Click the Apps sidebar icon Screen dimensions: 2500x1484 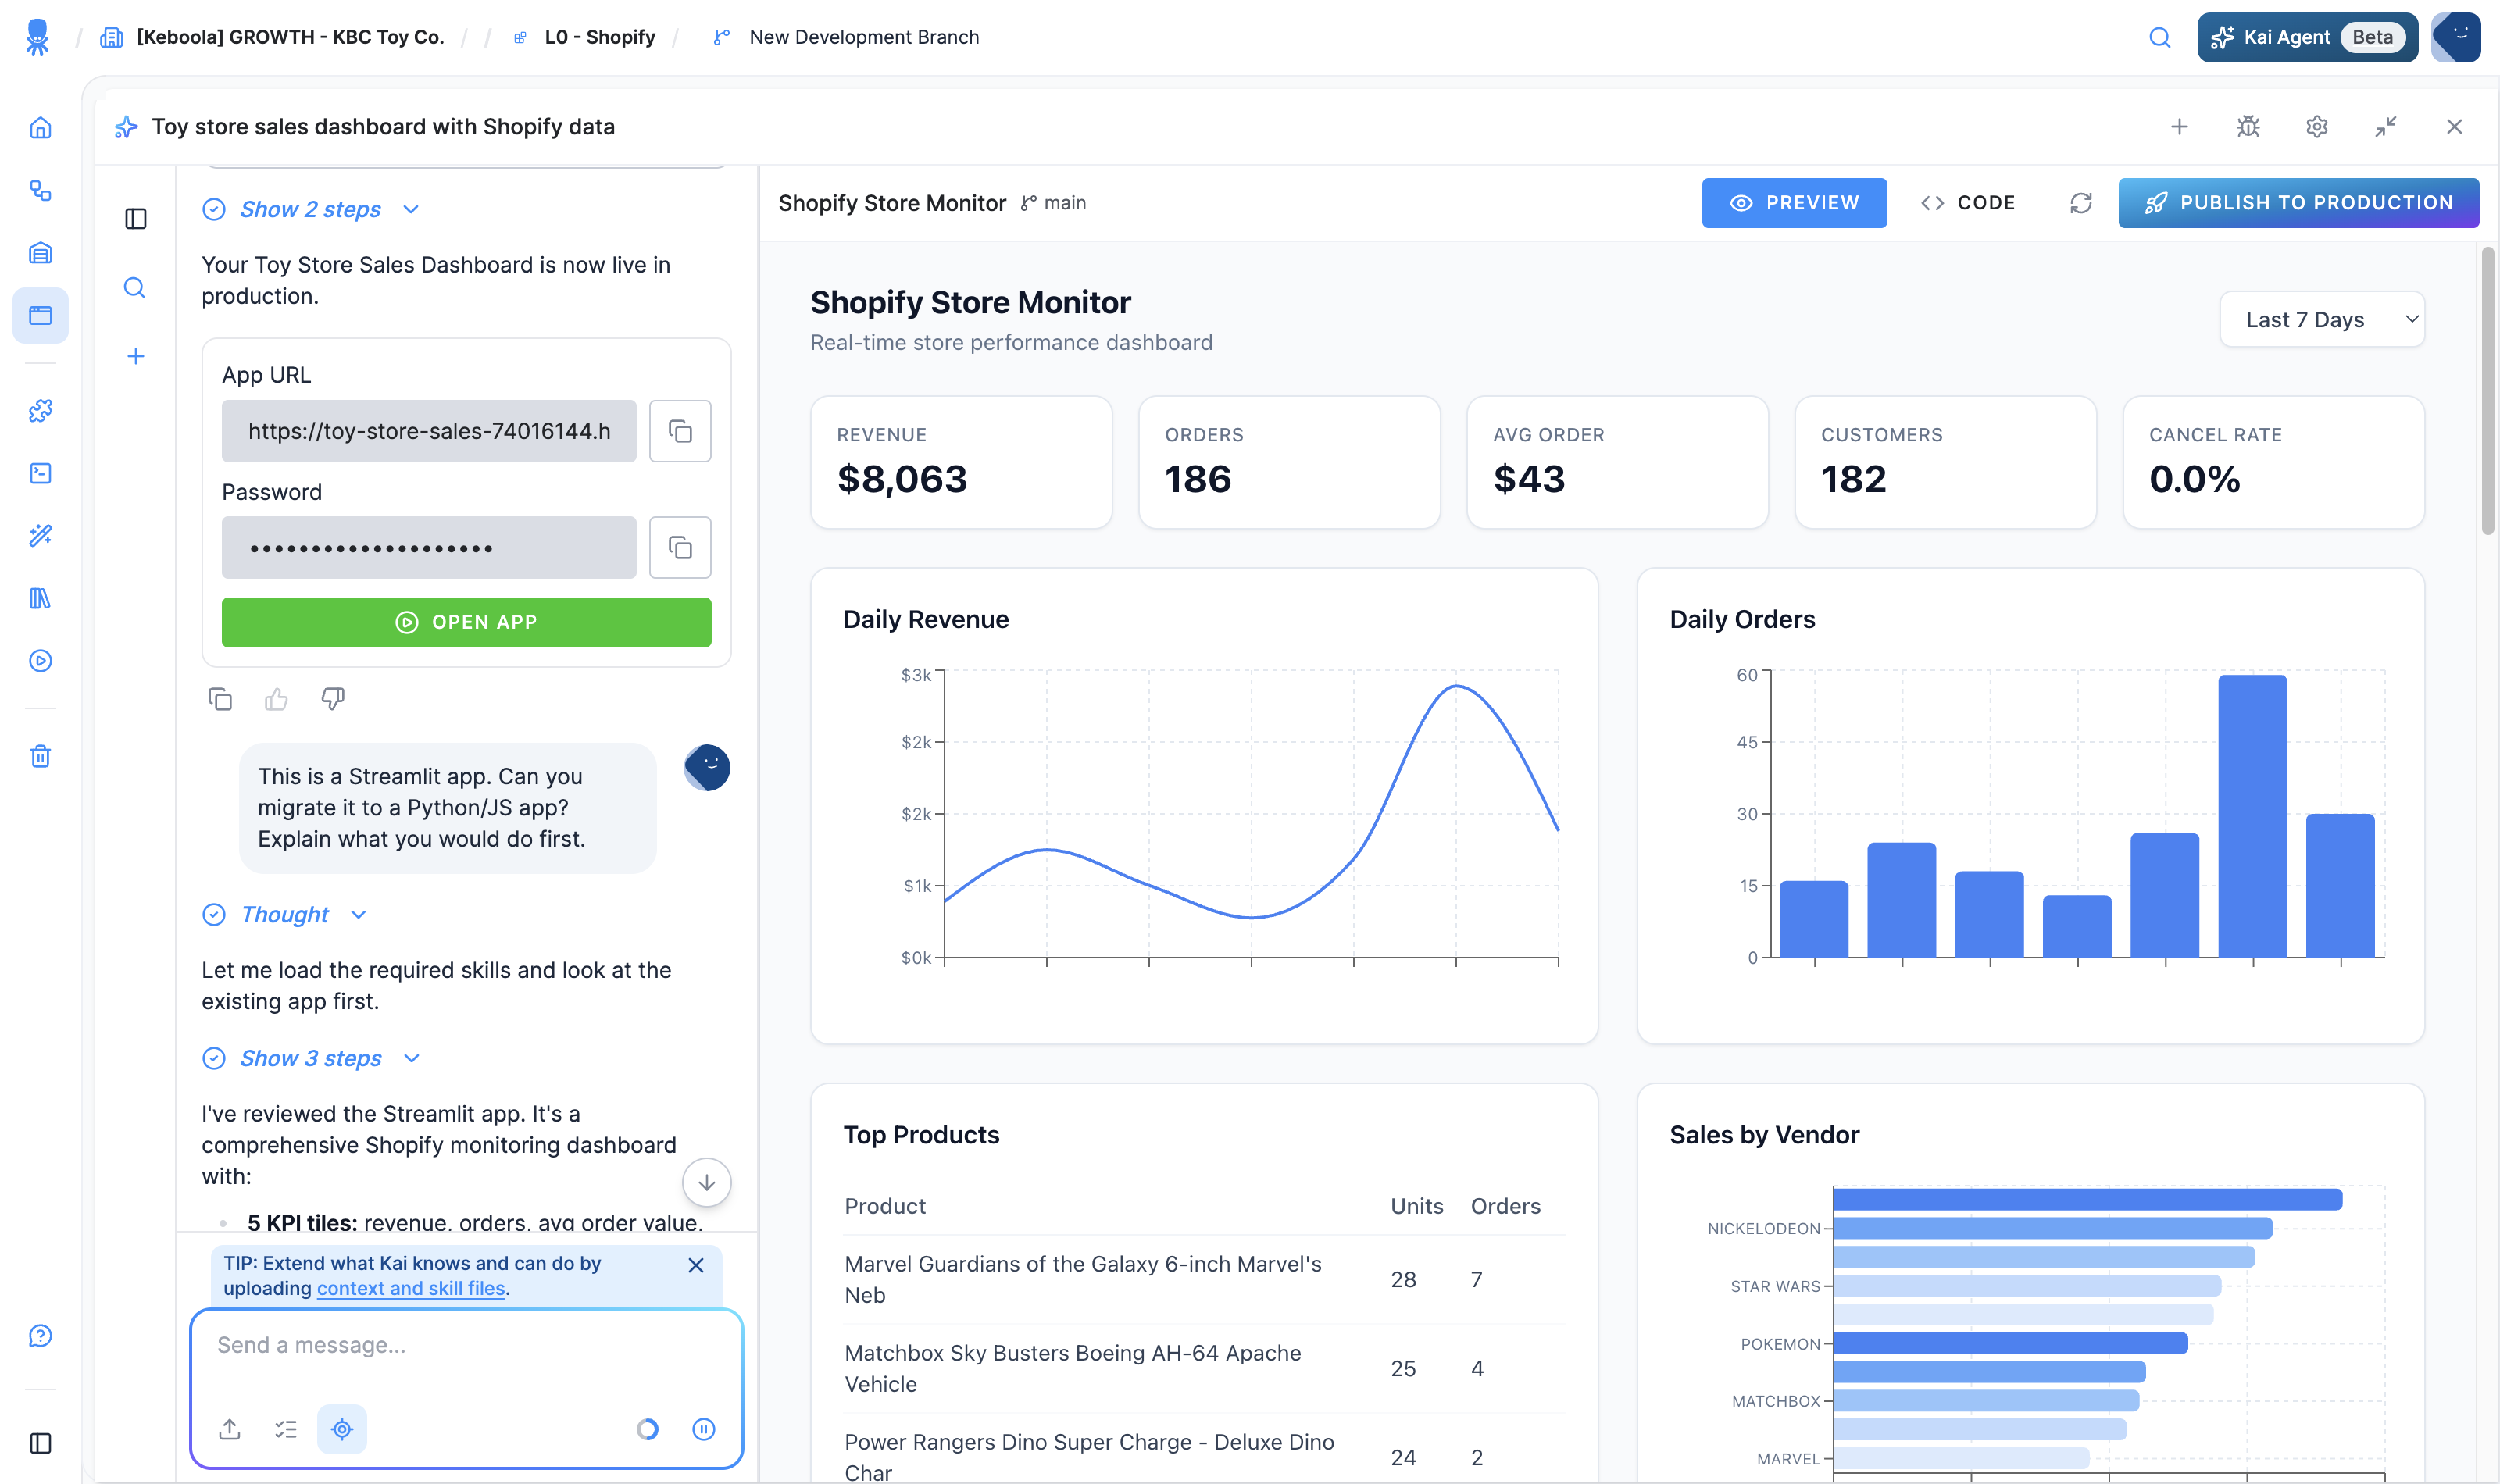pos(40,316)
